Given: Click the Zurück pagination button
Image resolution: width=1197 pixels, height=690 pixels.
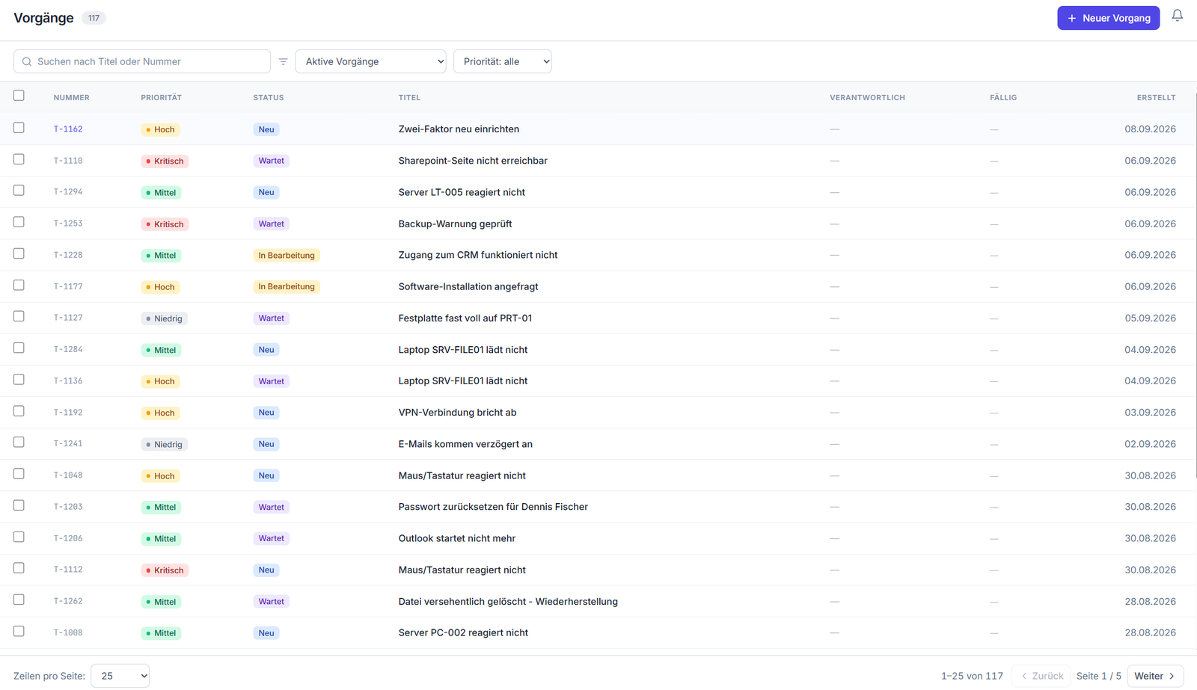Looking at the screenshot, I should [1041, 676].
